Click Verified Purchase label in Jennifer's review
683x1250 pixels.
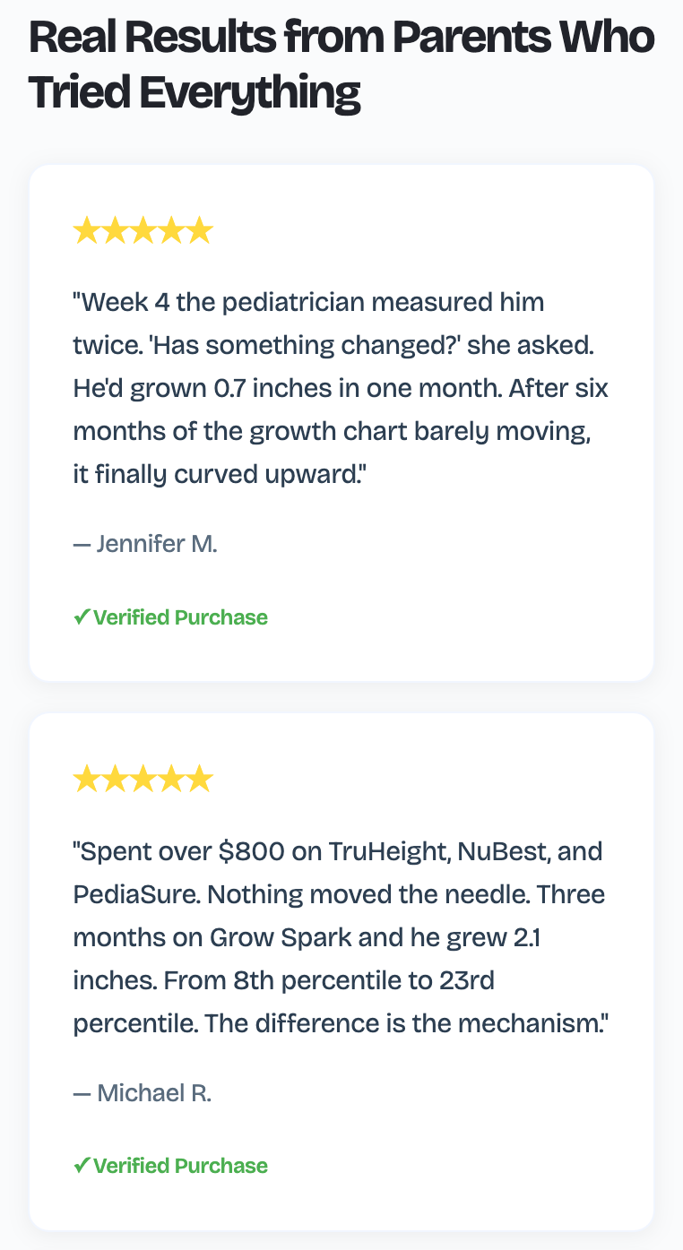tap(180, 616)
